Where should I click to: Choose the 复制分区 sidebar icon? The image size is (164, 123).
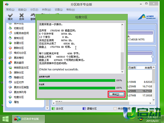[10, 38]
